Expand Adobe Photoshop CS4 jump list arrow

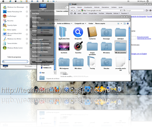(27, 12)
